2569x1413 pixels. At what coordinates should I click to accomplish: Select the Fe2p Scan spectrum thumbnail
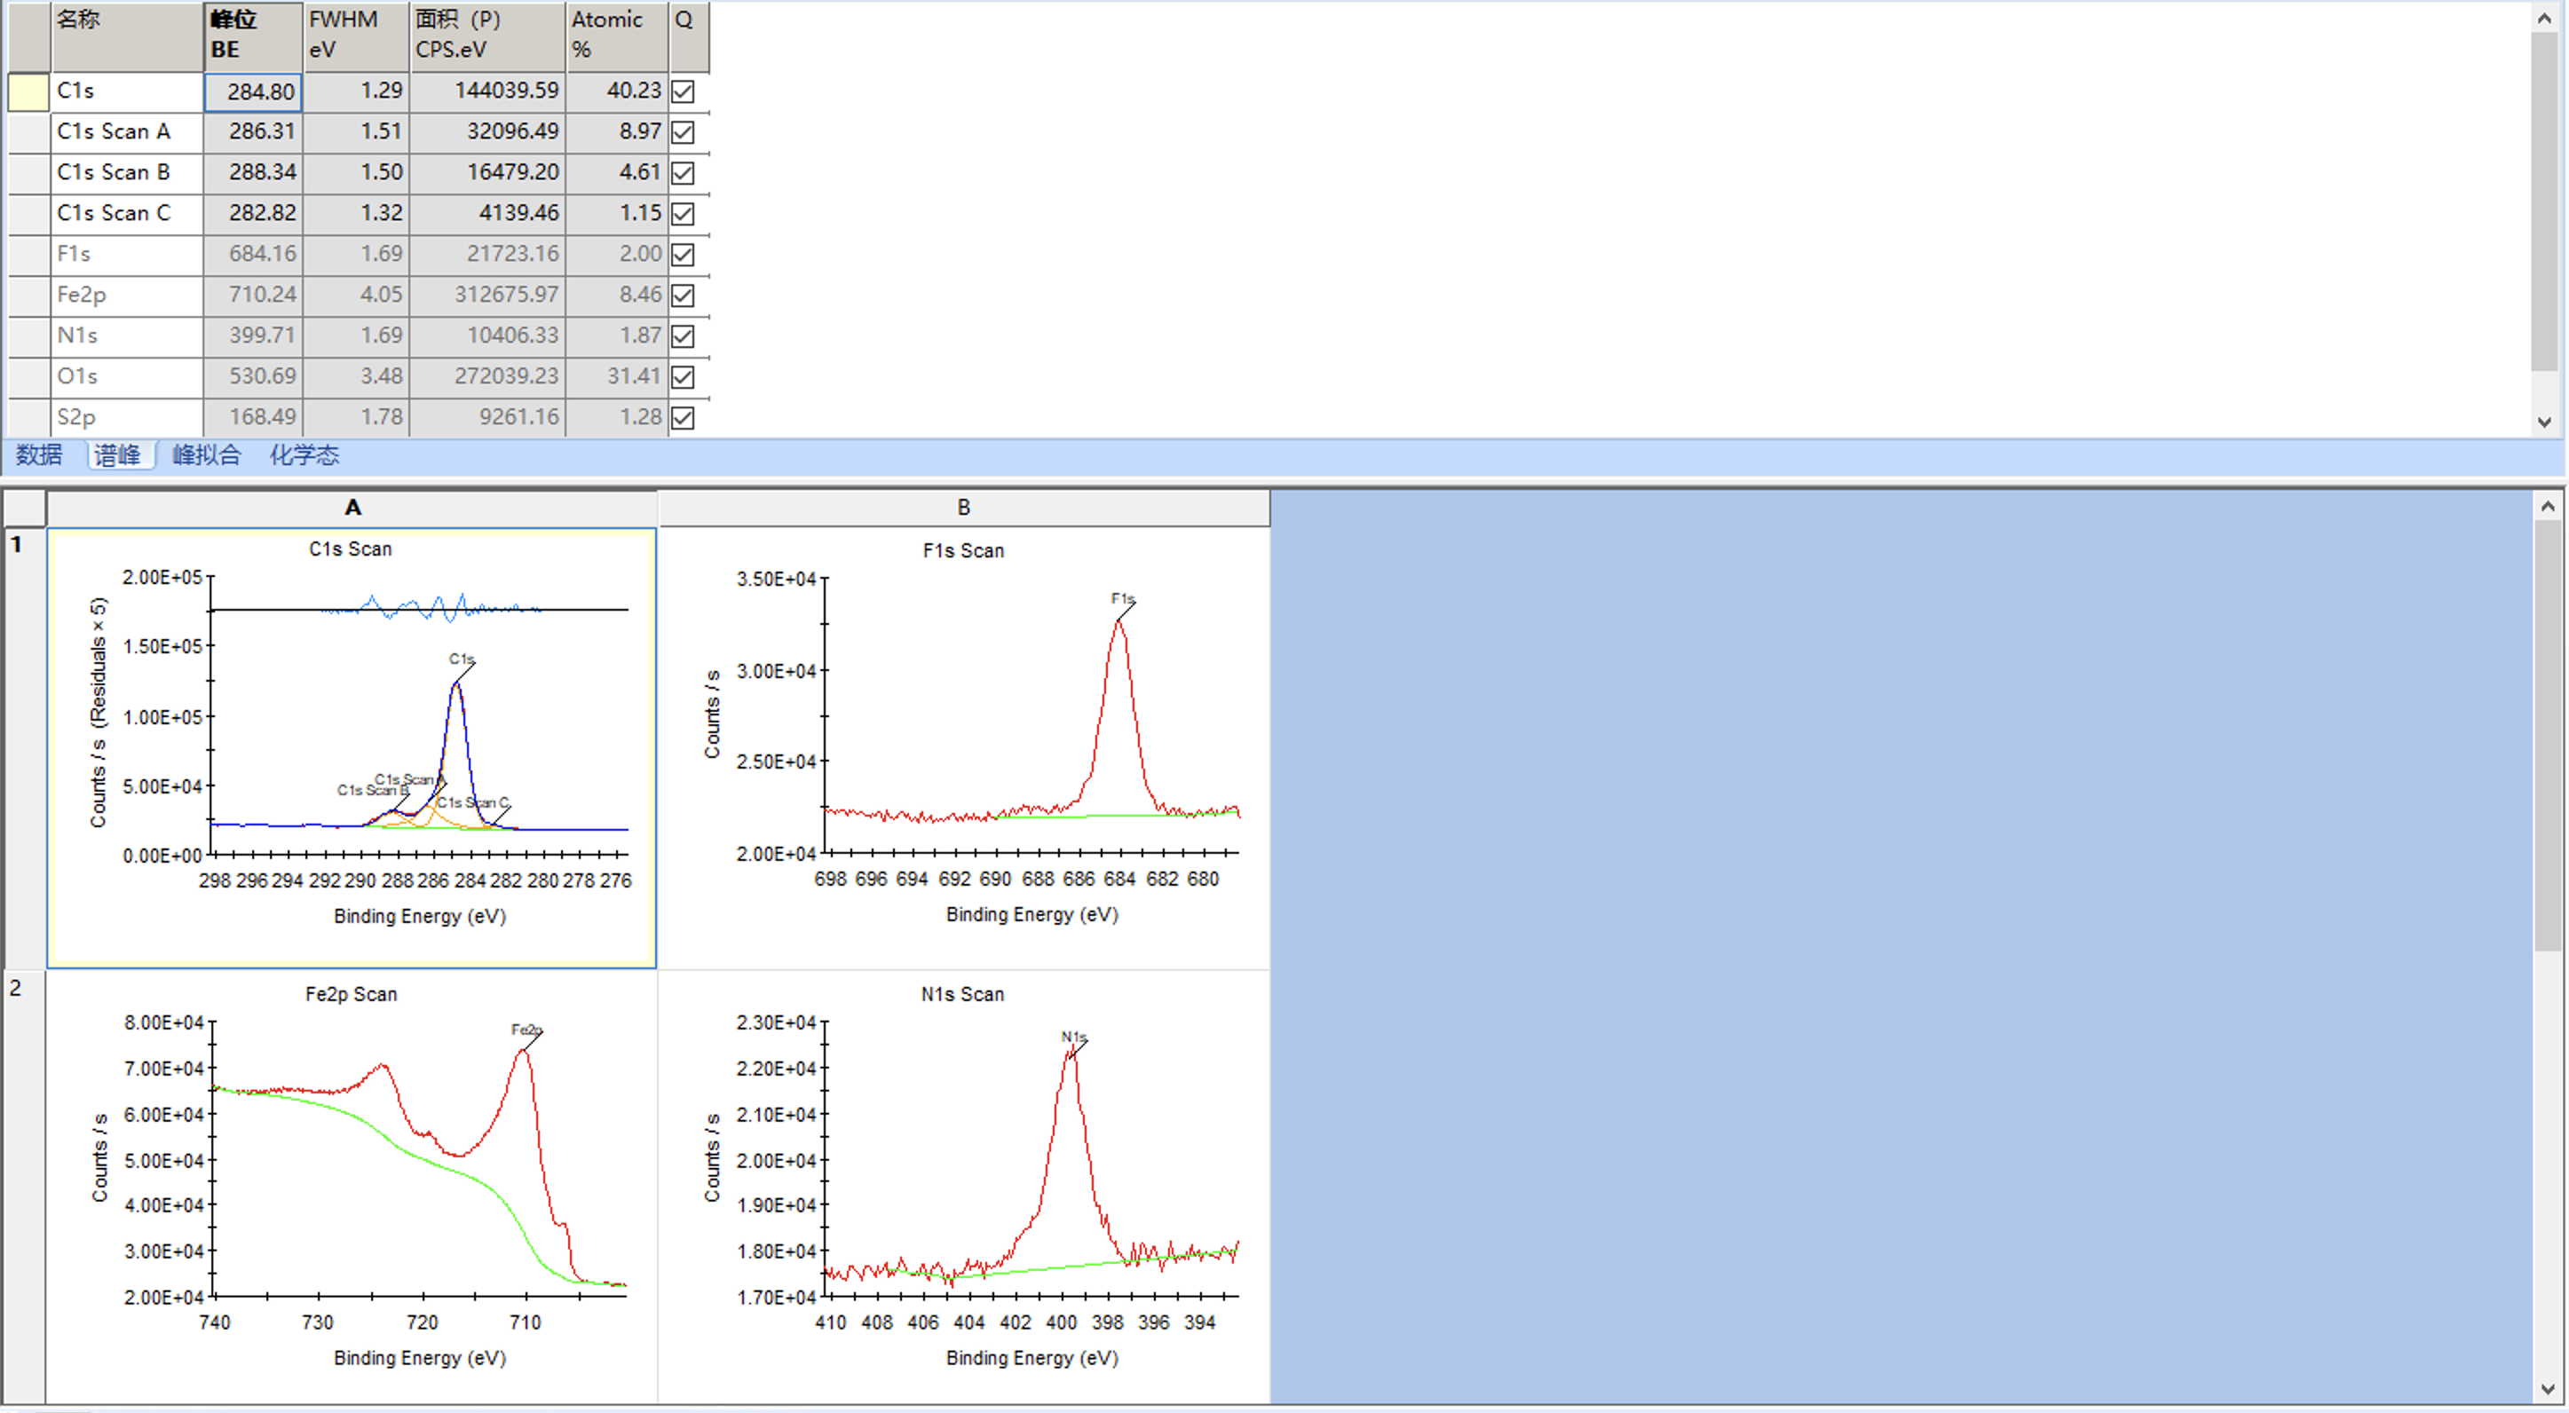tap(351, 1187)
